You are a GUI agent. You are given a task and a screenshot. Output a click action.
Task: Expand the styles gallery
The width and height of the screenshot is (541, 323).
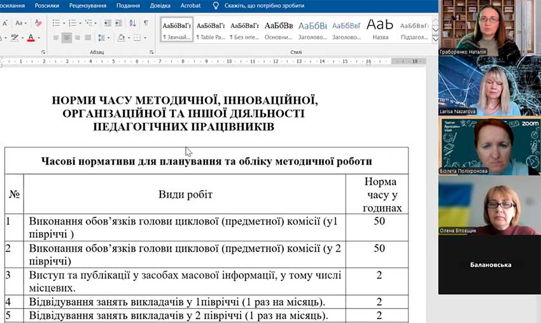point(435,38)
